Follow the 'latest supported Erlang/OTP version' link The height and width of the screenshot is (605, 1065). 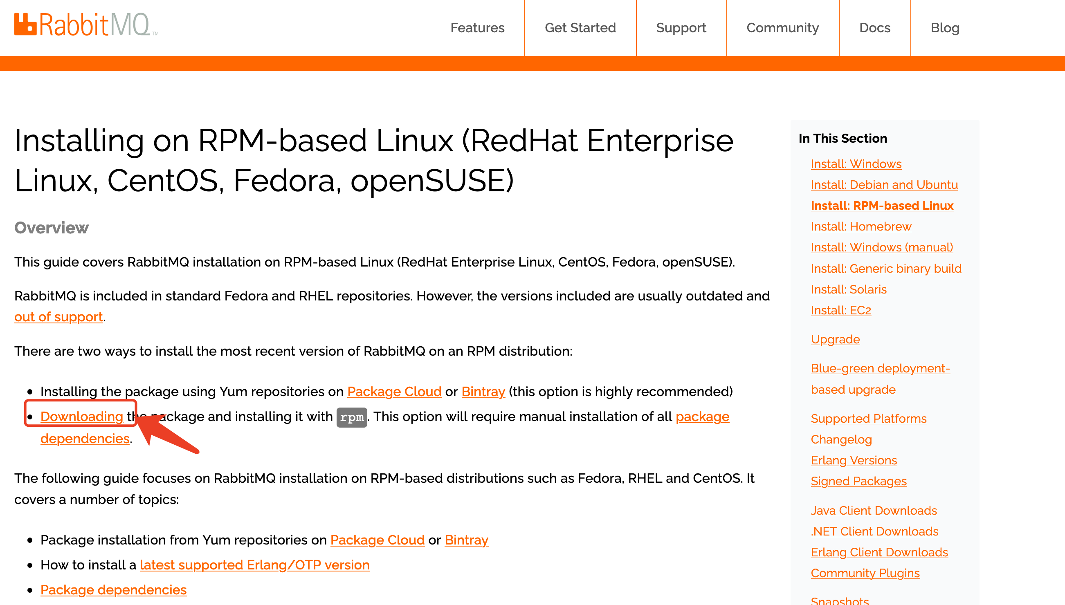pyautogui.click(x=254, y=565)
